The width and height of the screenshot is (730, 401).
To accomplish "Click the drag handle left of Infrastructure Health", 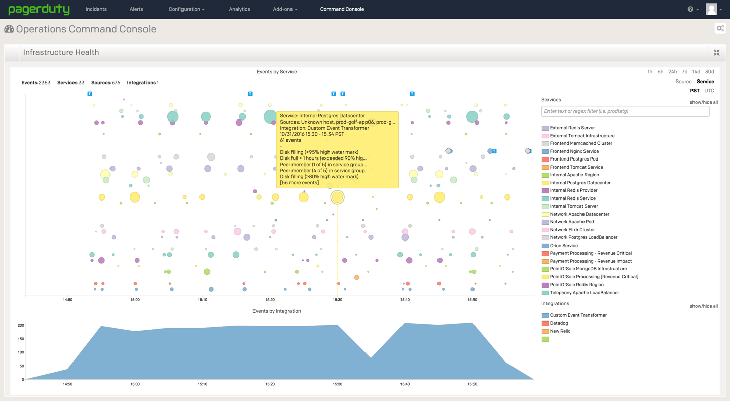I will pos(12,53).
